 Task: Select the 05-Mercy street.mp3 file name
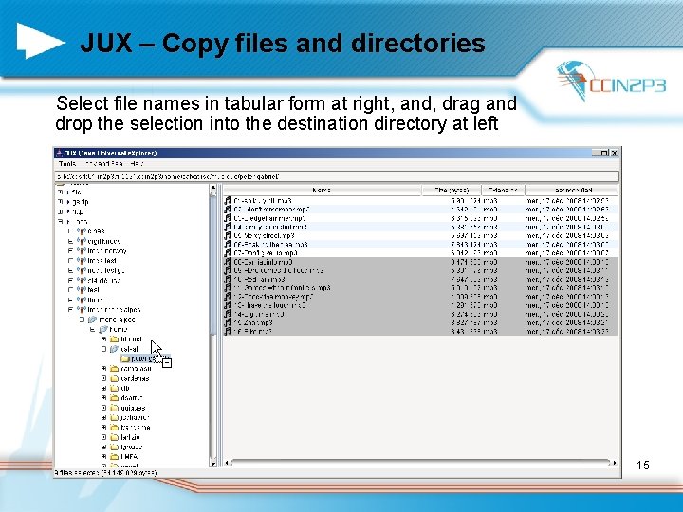point(264,235)
